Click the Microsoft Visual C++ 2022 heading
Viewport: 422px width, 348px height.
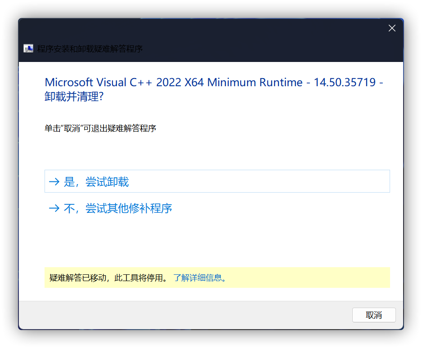[x=214, y=89]
